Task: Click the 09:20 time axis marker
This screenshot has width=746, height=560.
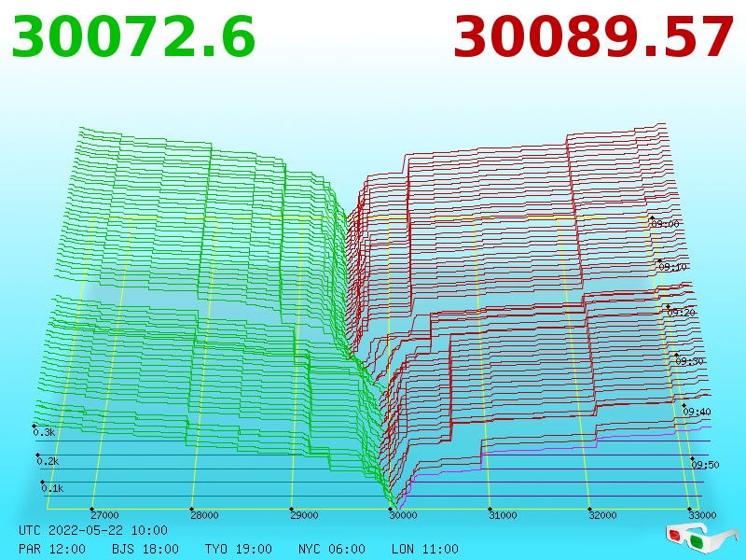Action: pos(682,313)
